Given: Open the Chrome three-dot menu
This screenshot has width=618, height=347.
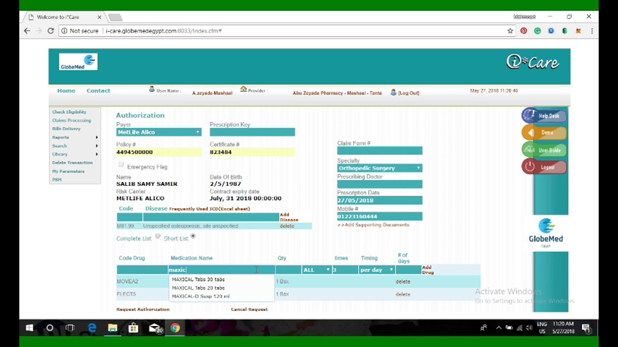Looking at the screenshot, I should tap(592, 31).
